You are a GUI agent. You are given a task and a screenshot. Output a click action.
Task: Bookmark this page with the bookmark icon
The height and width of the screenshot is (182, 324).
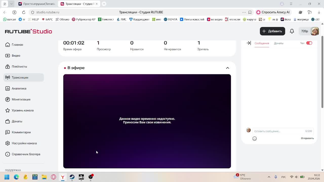(250, 12)
